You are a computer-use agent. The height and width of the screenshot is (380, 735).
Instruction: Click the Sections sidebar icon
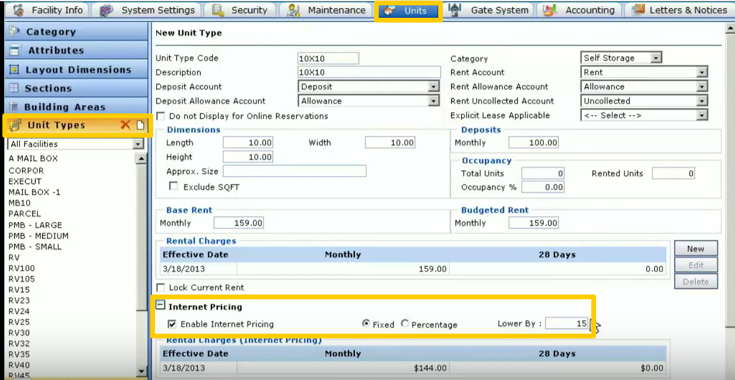14,88
